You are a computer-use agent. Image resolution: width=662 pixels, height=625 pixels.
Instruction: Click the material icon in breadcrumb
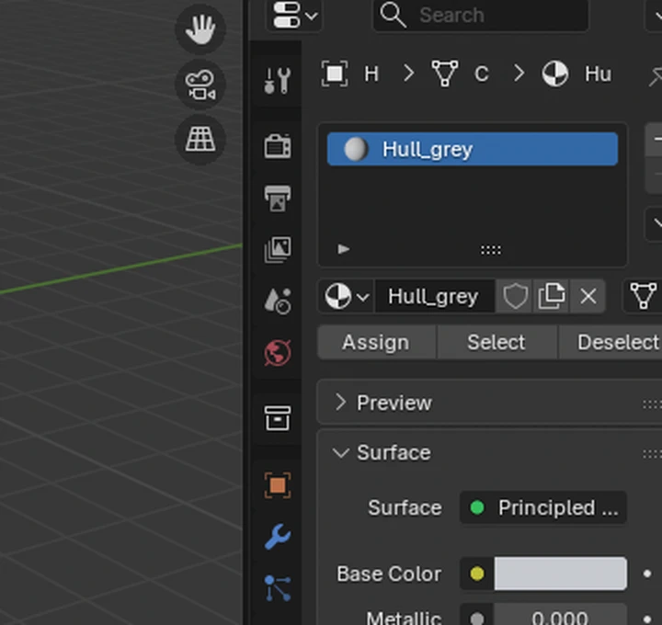[555, 74]
